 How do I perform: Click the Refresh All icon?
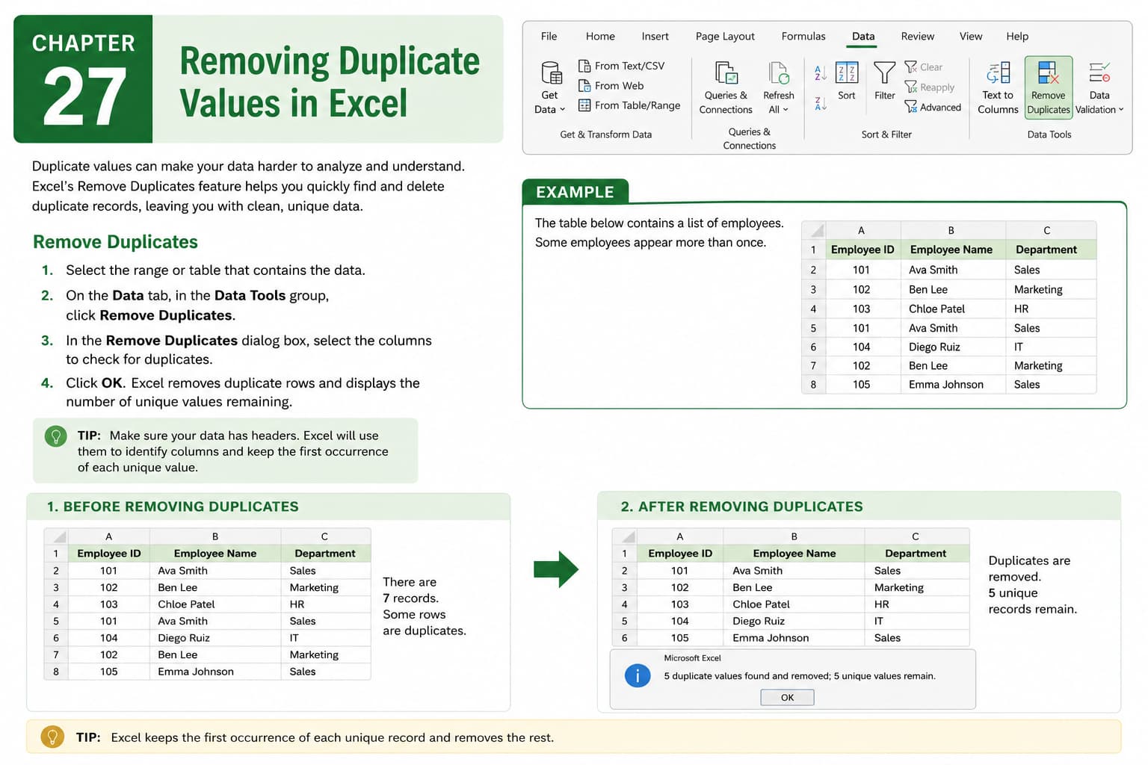779,73
